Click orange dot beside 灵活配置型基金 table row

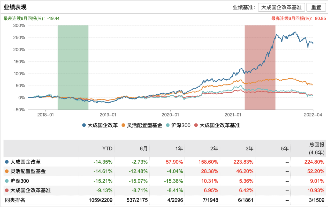click(7, 171)
